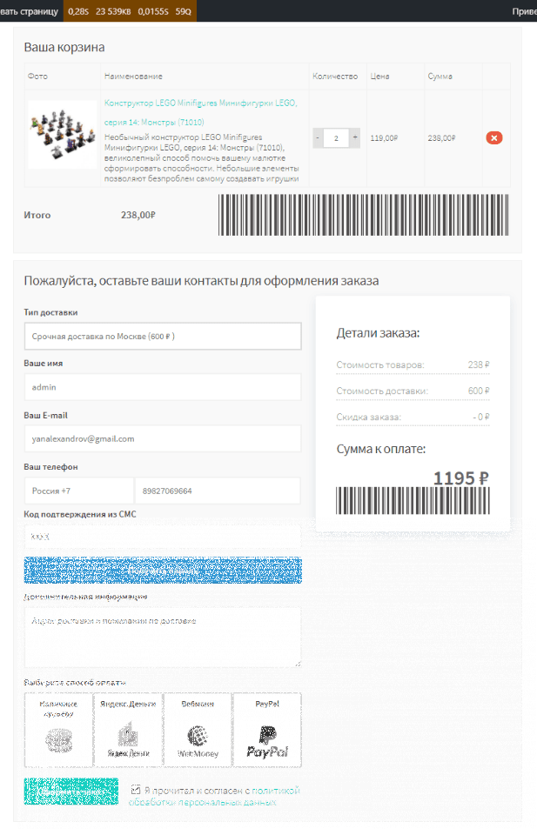Click the 23 539кв memory indicator
Viewport: 537px width, 835px height.
[113, 11]
